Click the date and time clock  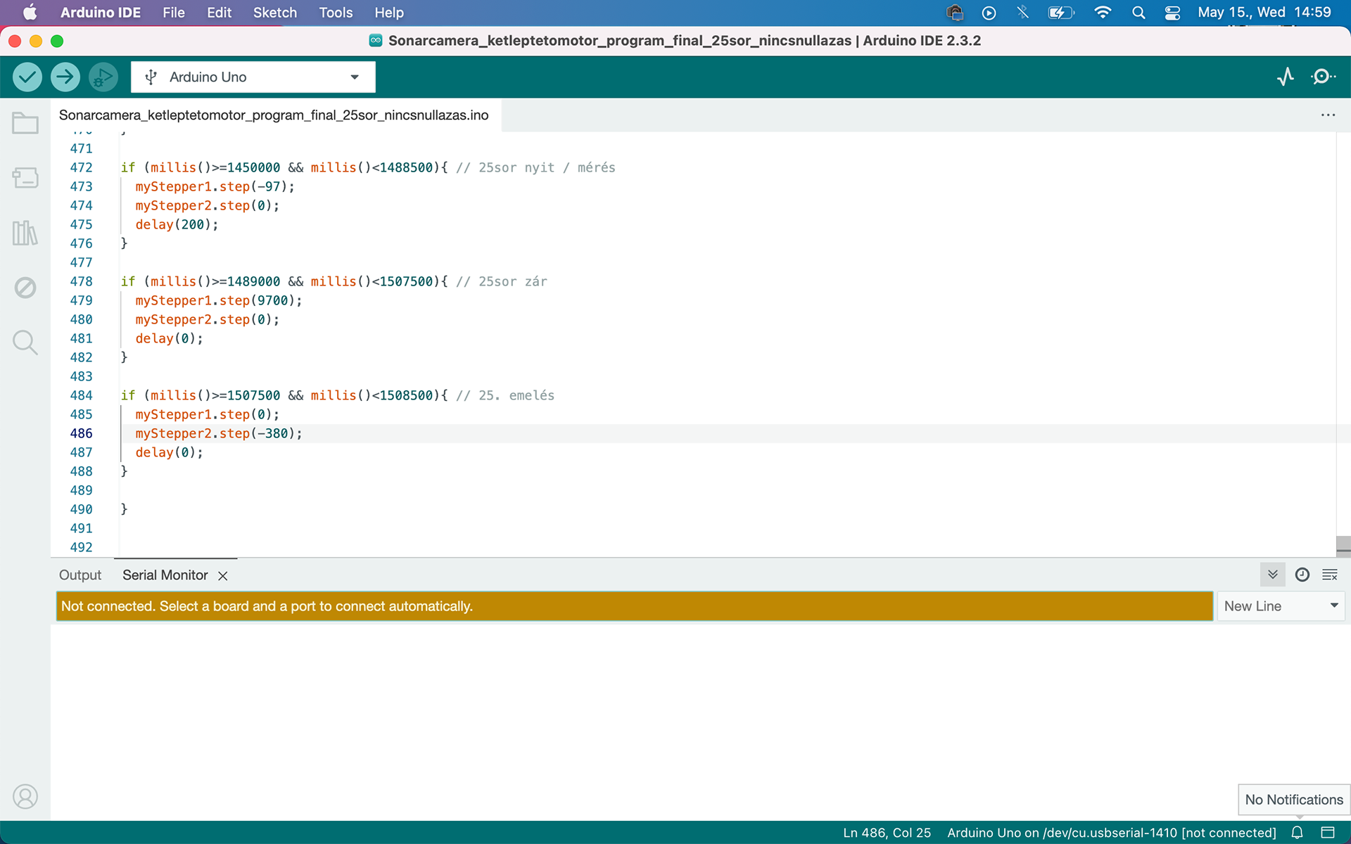click(x=1264, y=13)
